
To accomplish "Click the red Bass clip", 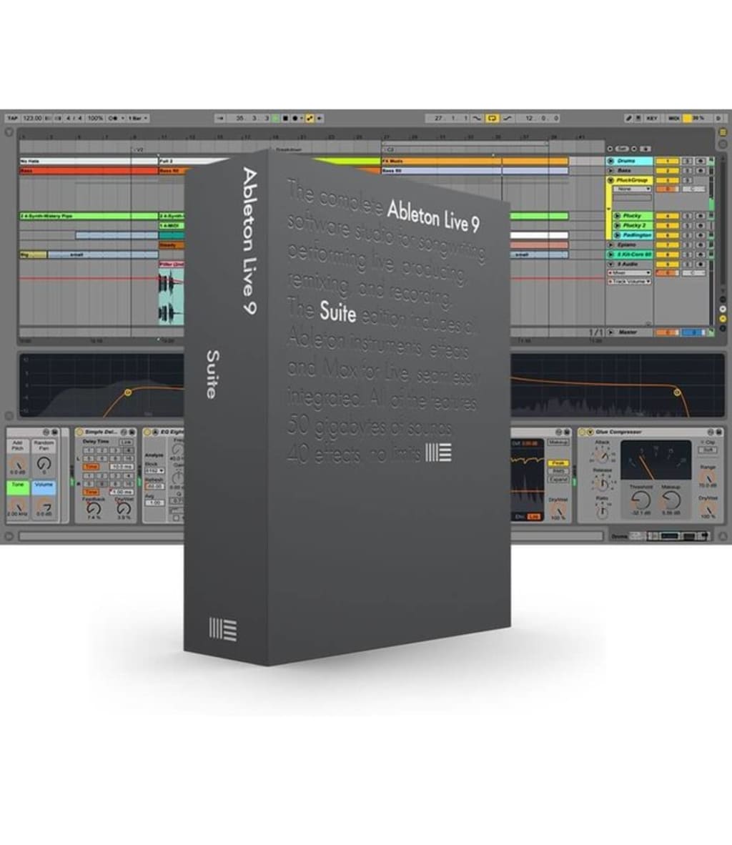I will [89, 171].
